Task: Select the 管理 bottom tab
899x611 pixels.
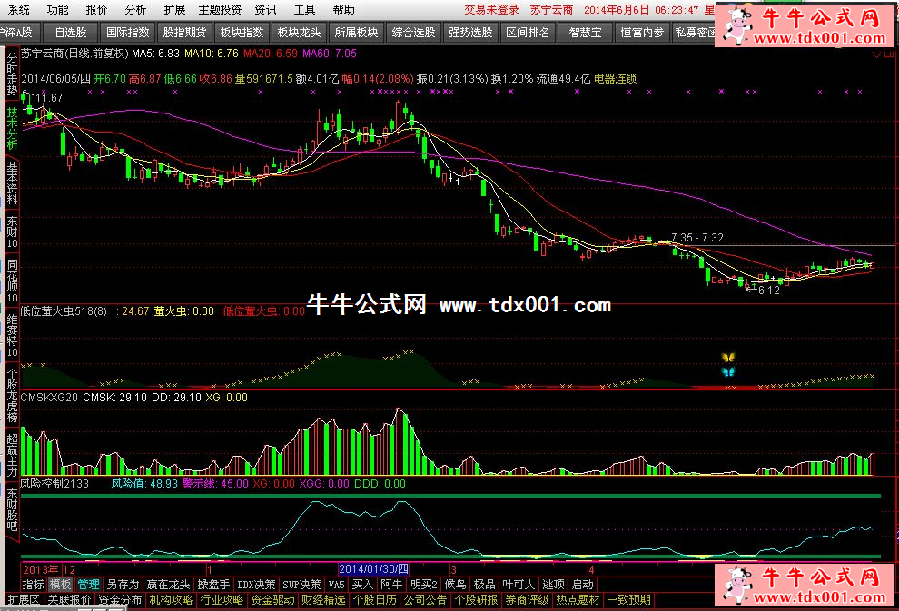Action: tap(88, 585)
